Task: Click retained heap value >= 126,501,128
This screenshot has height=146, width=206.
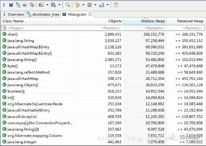Action: coord(189,85)
